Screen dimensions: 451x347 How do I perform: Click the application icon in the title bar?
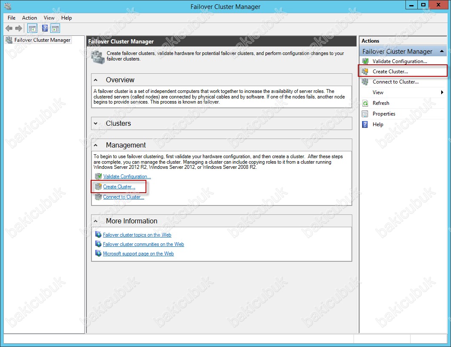coord(8,6)
